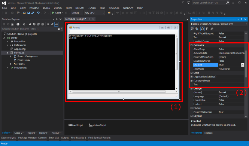Click the Open File folder icon
Image resolution: width=249 pixels, height=146 pixels.
(x=24, y=13)
